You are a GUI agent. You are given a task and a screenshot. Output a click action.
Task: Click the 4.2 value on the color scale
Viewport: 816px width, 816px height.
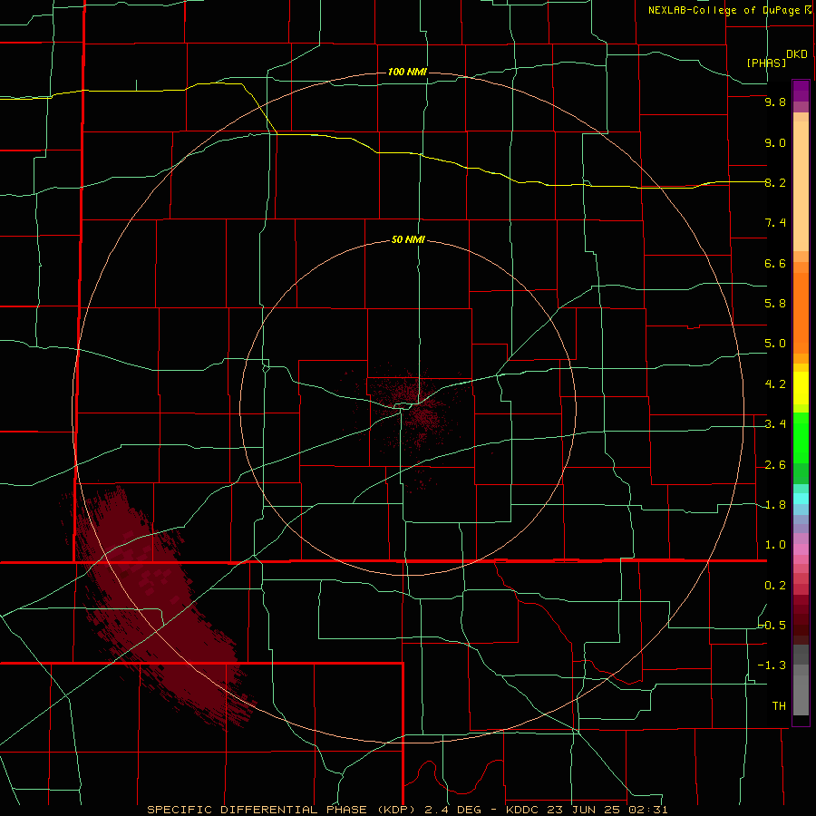coord(775,384)
